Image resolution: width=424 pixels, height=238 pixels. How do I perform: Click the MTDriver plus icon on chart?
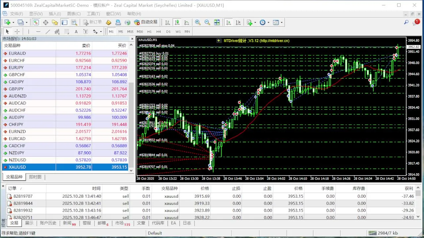click(x=219, y=41)
